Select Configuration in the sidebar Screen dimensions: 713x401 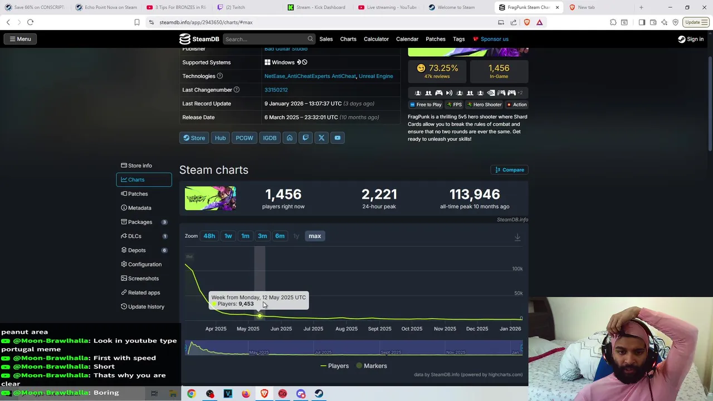pyautogui.click(x=144, y=265)
